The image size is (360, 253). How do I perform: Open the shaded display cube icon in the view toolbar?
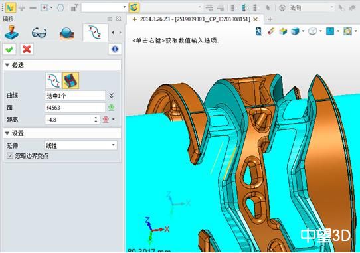point(295,31)
